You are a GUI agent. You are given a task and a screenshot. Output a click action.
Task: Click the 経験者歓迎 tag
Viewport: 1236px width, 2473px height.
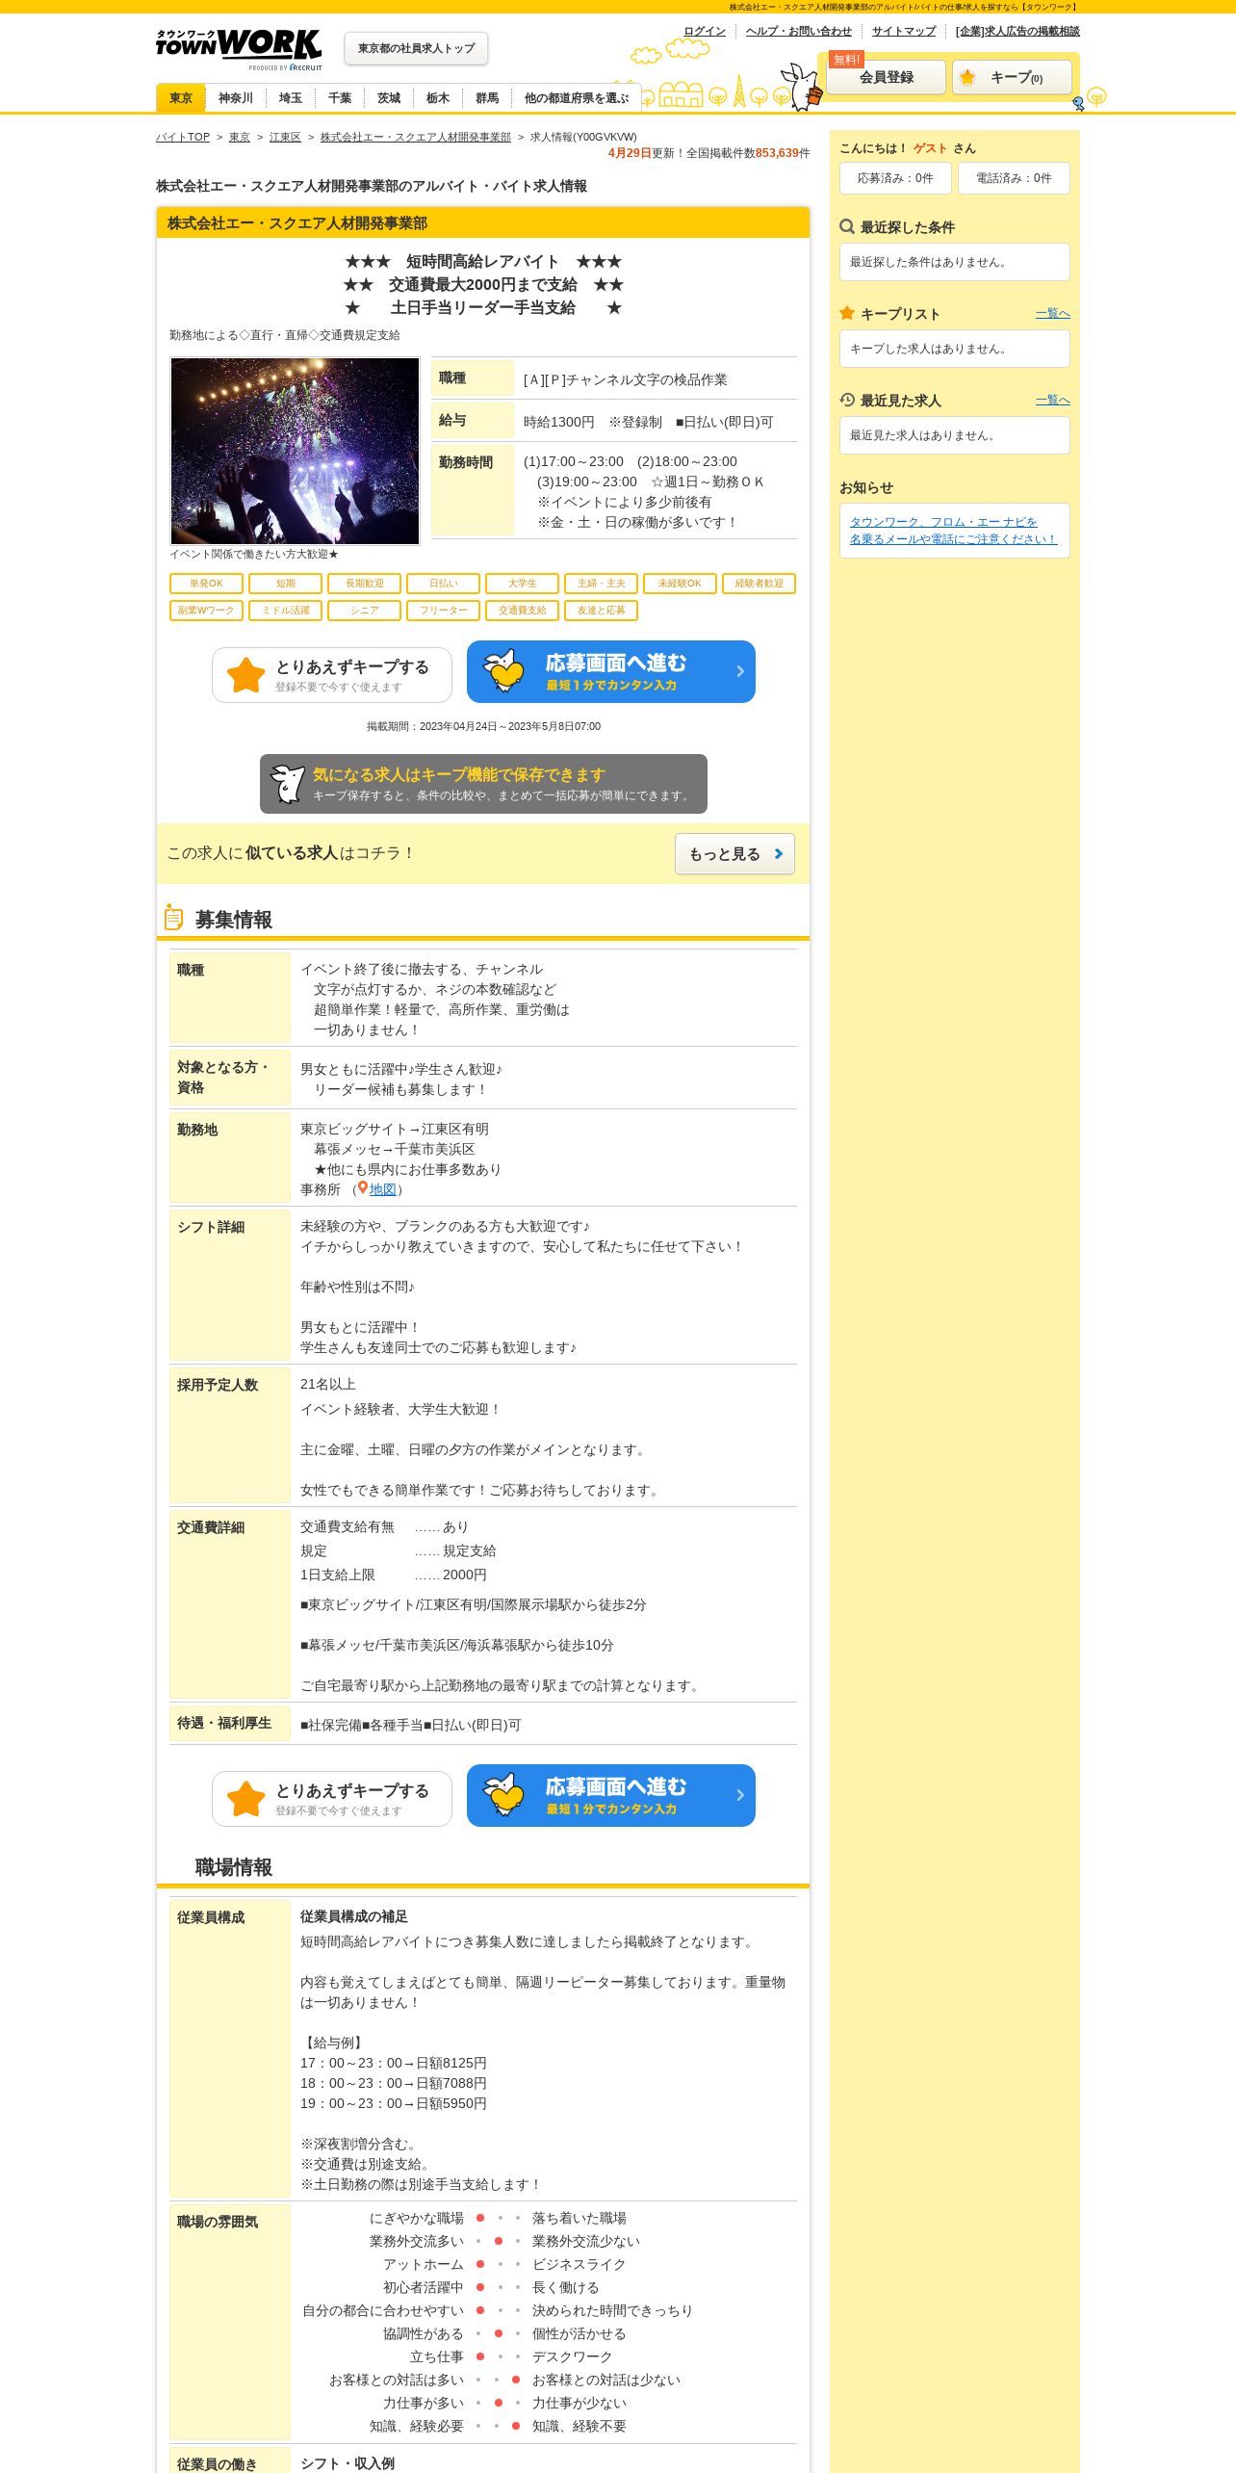point(759,584)
